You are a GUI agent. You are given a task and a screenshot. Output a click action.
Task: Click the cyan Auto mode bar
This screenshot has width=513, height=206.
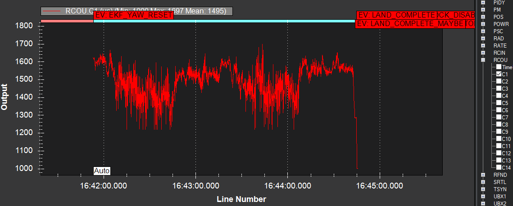point(224,21)
